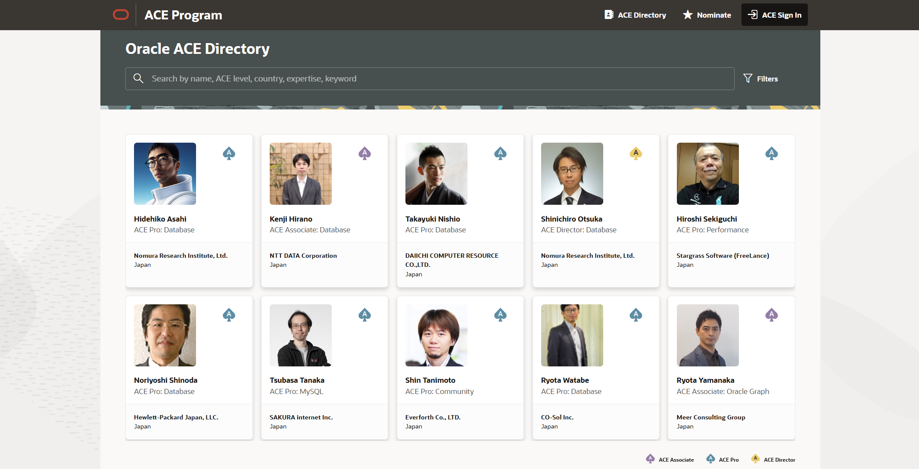Open Ryota Yamanaka's profile photo

708,335
